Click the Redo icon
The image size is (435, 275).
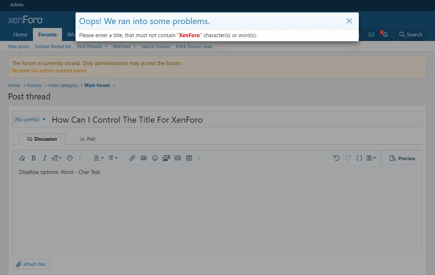(348, 158)
